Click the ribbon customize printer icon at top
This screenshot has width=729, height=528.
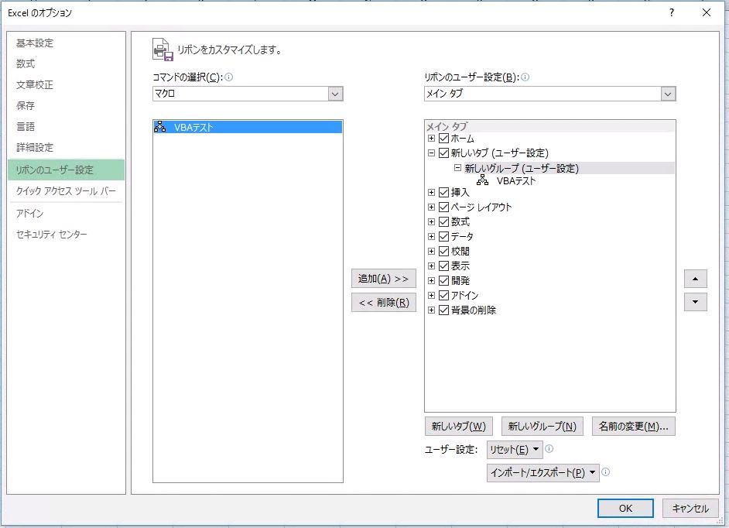(163, 50)
